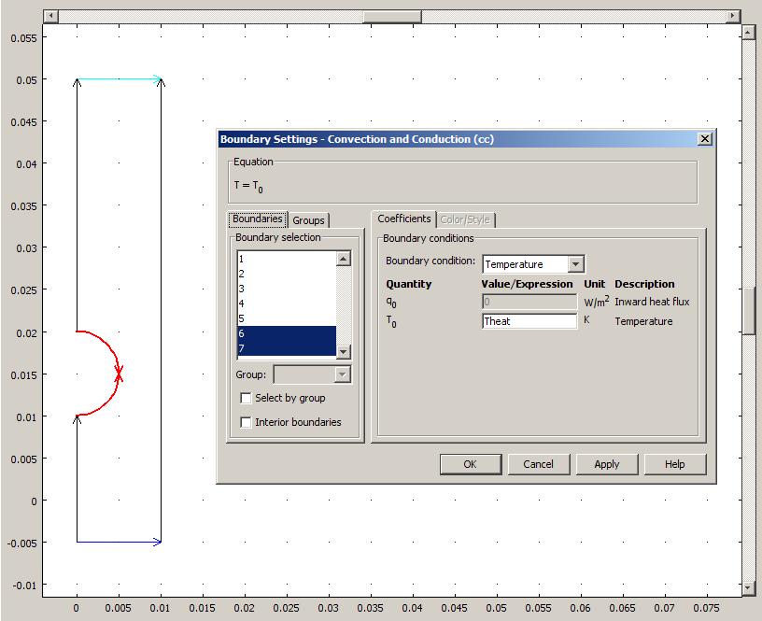Click boundary list scroll up arrow
This screenshot has height=621, width=762.
(x=343, y=259)
